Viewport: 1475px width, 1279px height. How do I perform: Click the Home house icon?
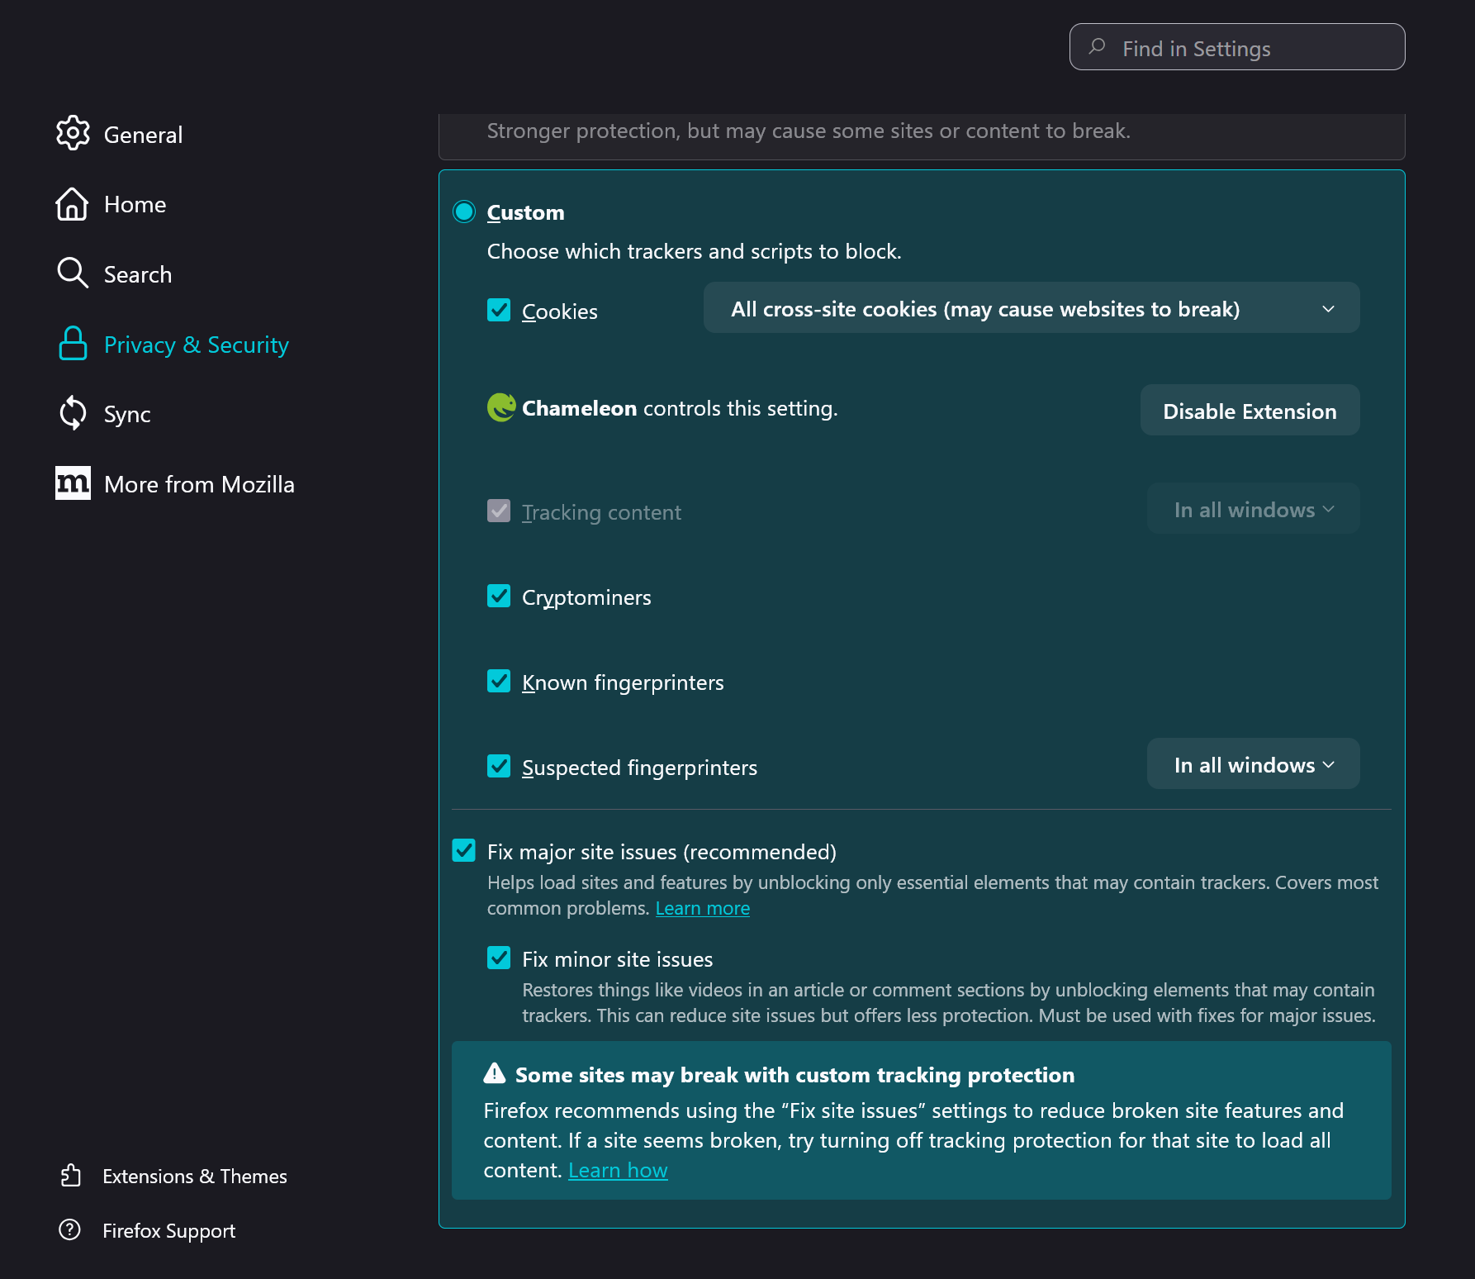click(72, 204)
